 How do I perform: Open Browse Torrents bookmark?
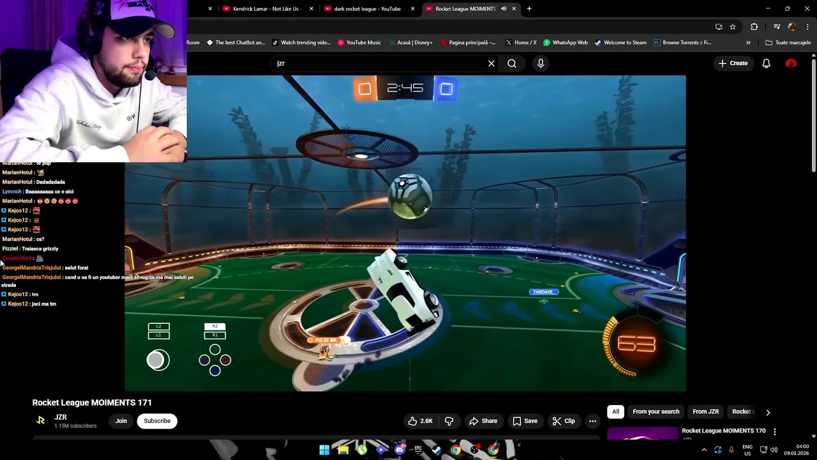pyautogui.click(x=682, y=43)
